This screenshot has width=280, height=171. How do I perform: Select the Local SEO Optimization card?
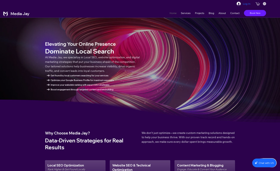tap(75, 166)
